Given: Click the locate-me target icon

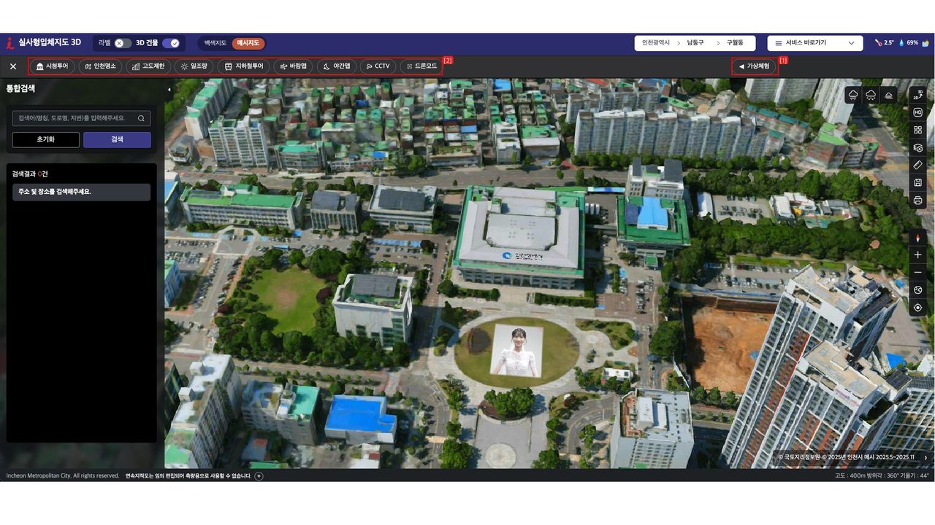Looking at the screenshot, I should pyautogui.click(x=917, y=308).
